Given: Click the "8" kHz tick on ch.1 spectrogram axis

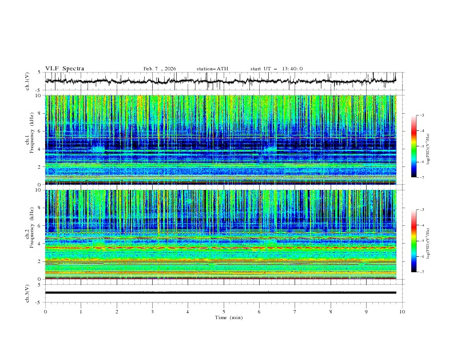Looking at the screenshot, I should coord(39,113).
